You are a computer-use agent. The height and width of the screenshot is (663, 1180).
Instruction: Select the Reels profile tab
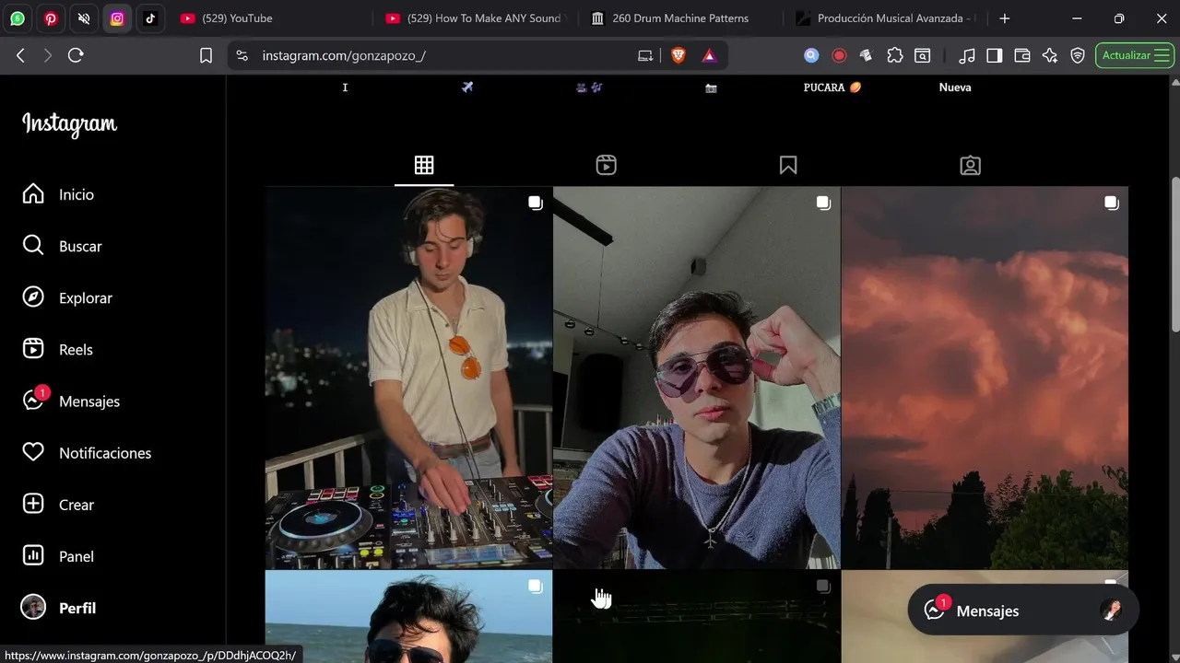point(606,166)
